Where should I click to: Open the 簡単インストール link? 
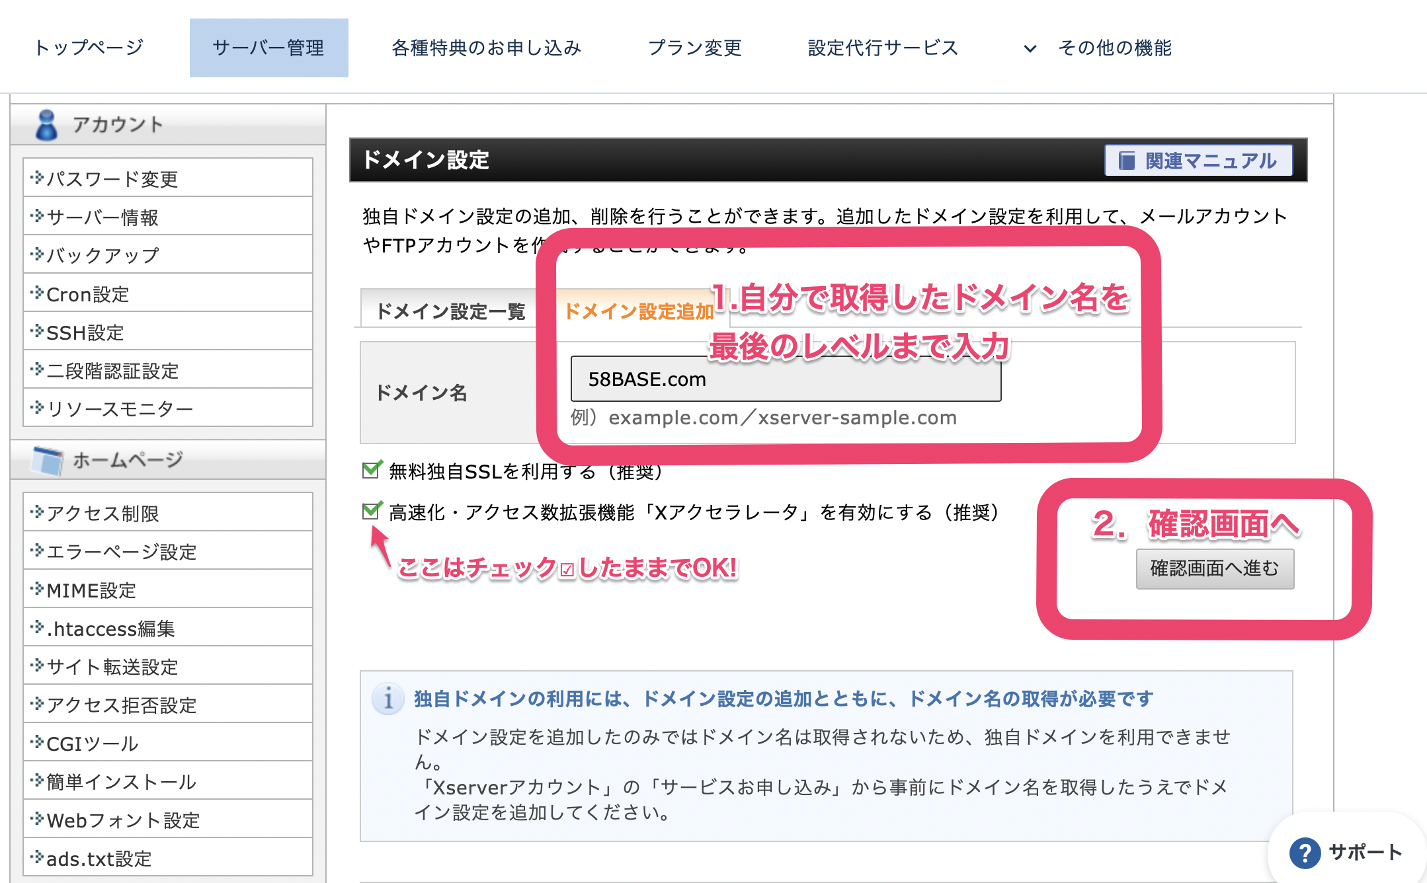(x=121, y=782)
